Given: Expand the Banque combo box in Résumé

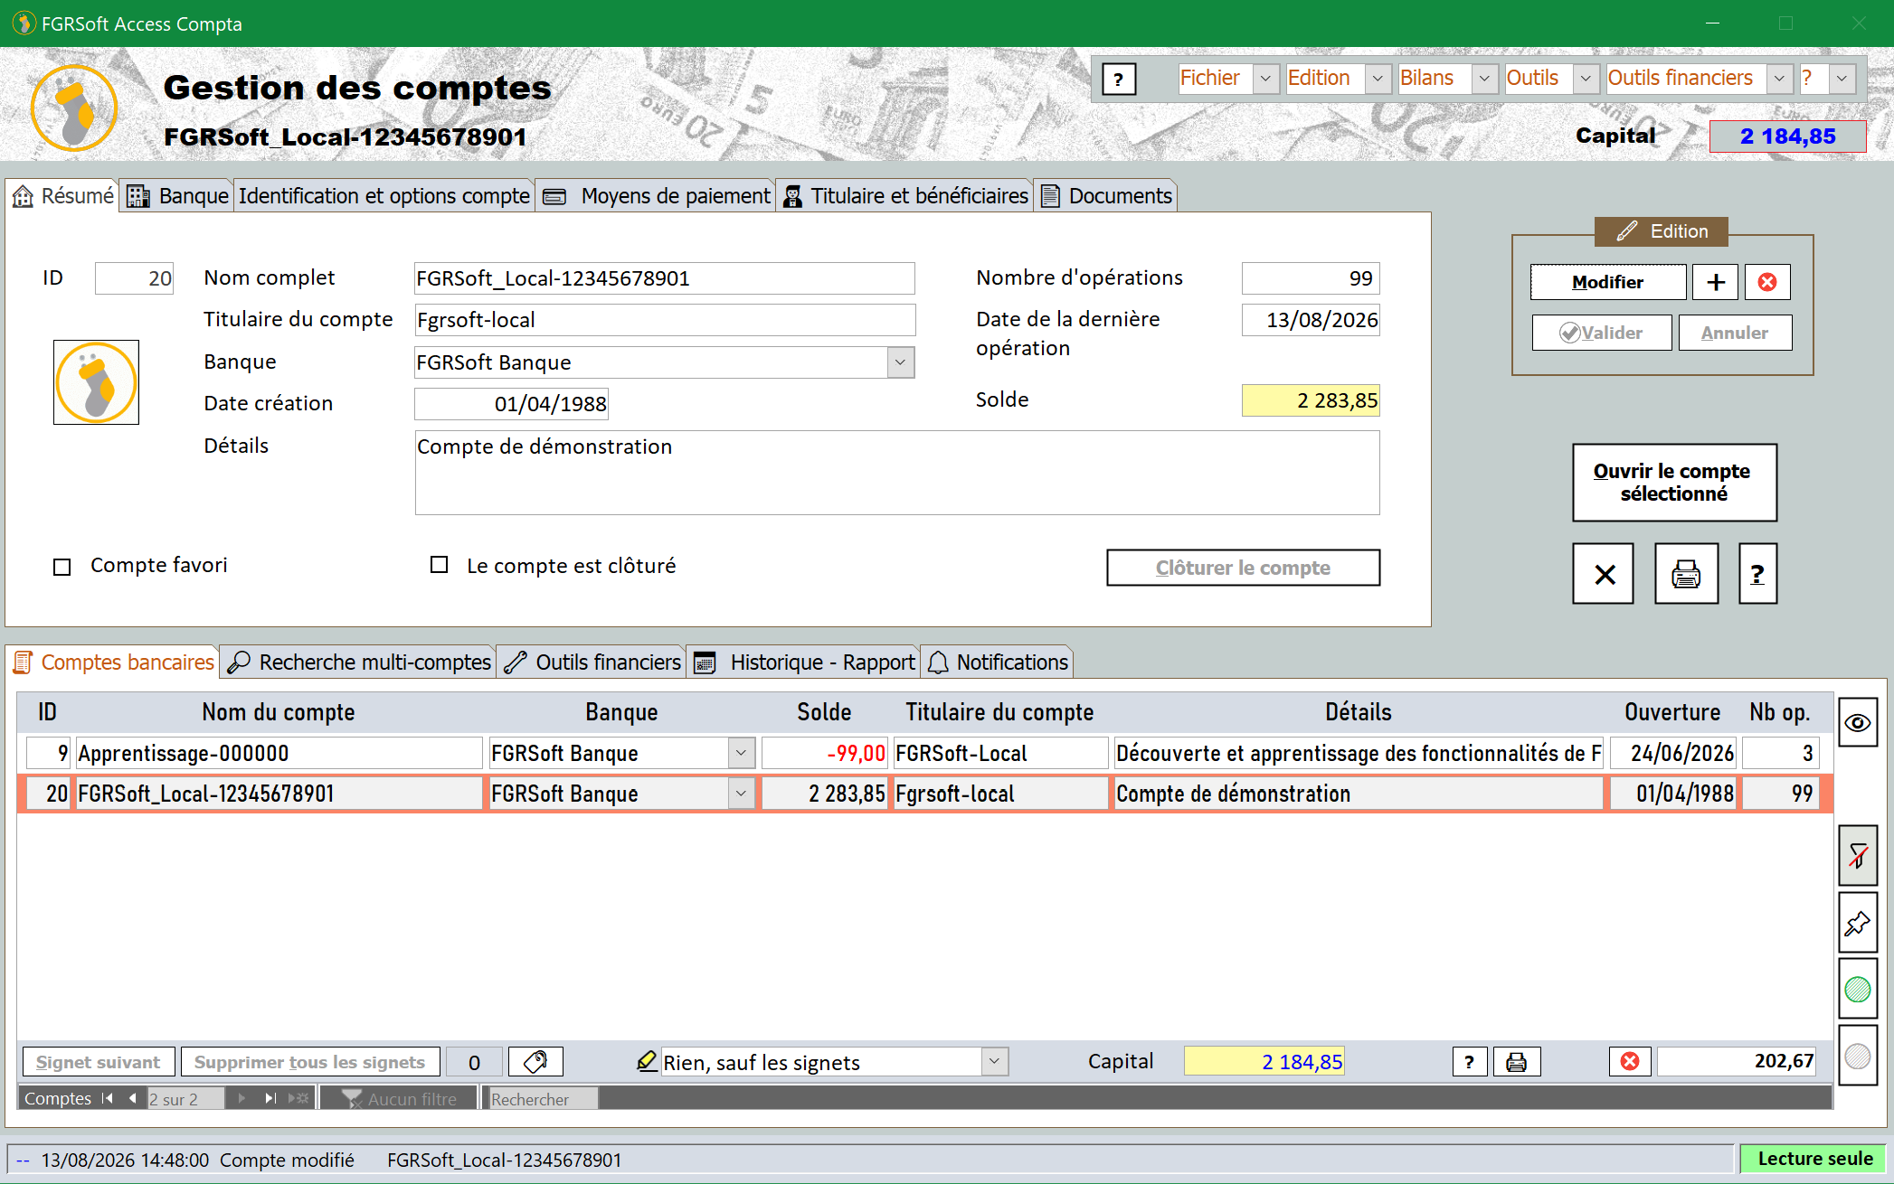Looking at the screenshot, I should (x=900, y=362).
